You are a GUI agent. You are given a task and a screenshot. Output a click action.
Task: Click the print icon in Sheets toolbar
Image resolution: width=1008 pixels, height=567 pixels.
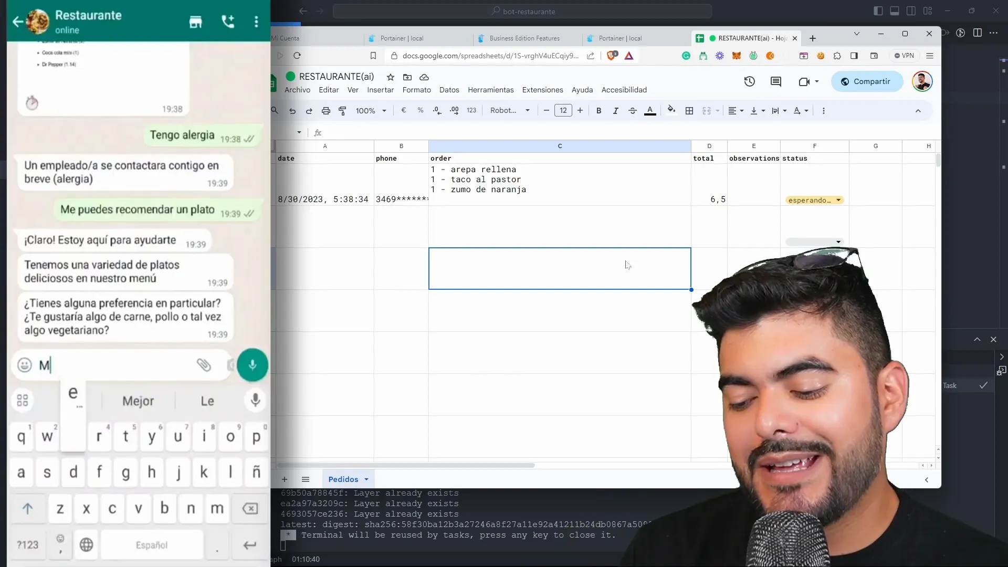325,111
